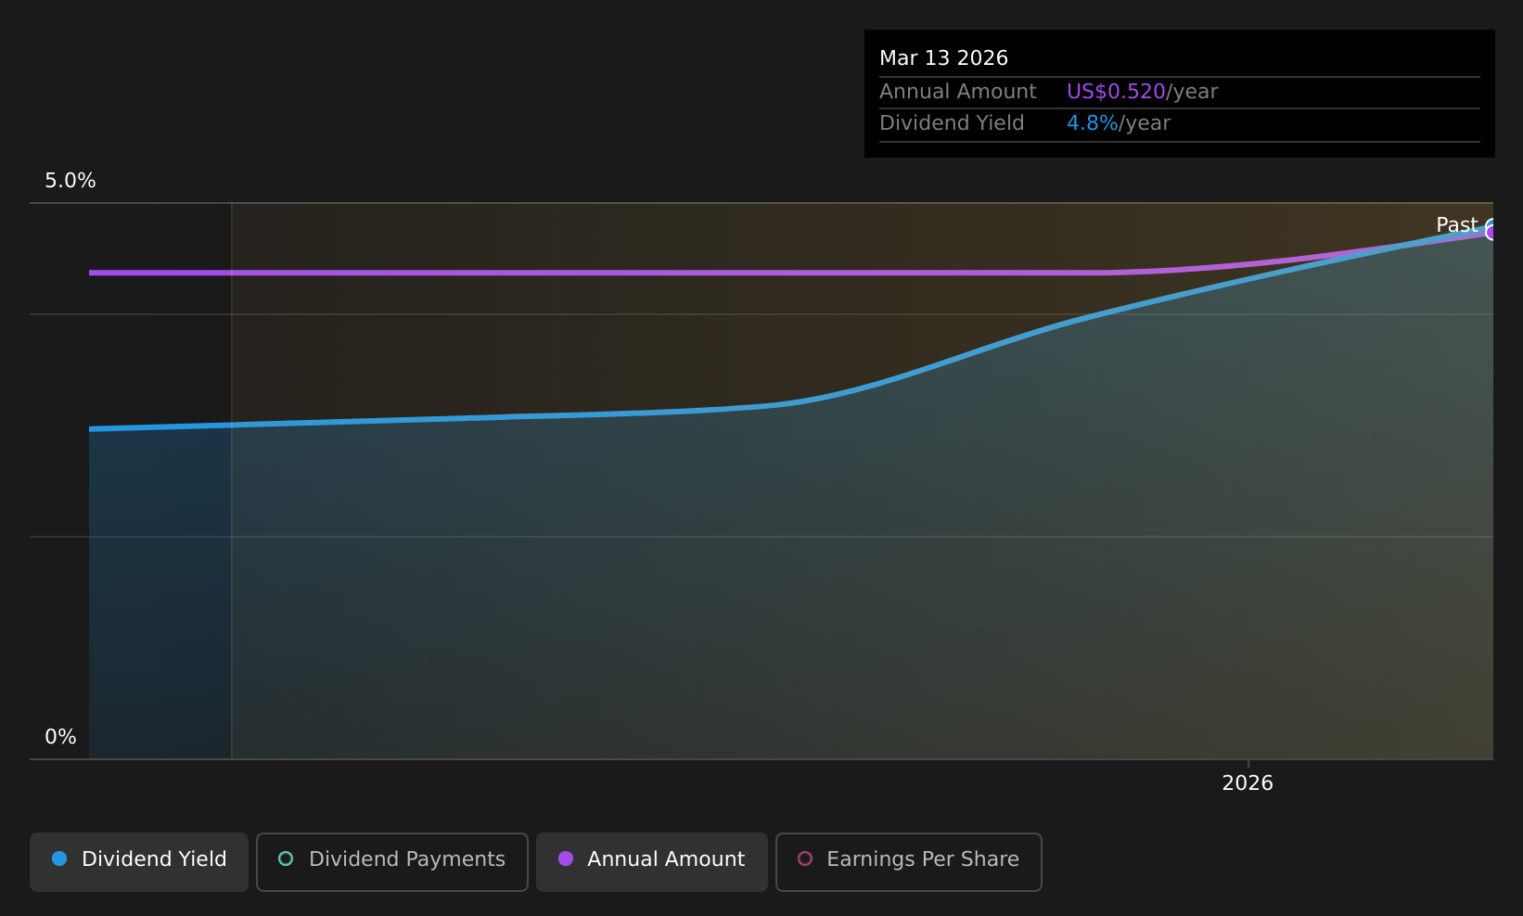The width and height of the screenshot is (1523, 916).
Task: Click the 5.0% y-axis label
Action: click(70, 181)
